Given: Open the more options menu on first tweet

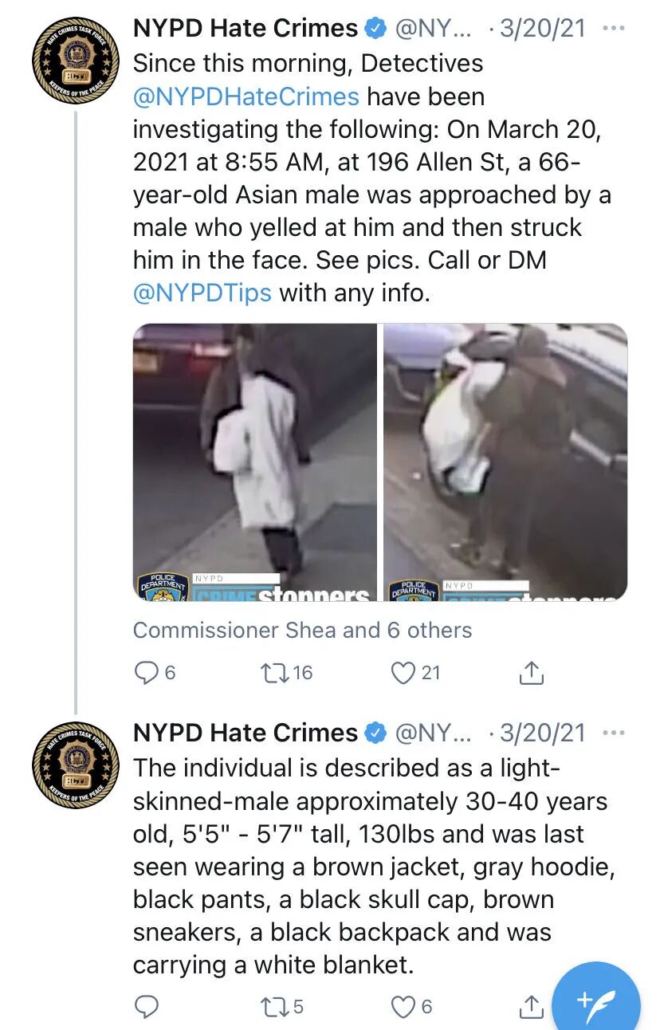Looking at the screenshot, I should pos(614,29).
